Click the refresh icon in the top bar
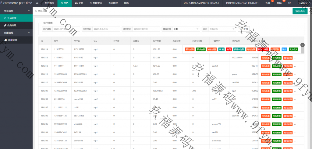Image resolution: width=312 pixels, height=149 pixels. tap(289, 3)
